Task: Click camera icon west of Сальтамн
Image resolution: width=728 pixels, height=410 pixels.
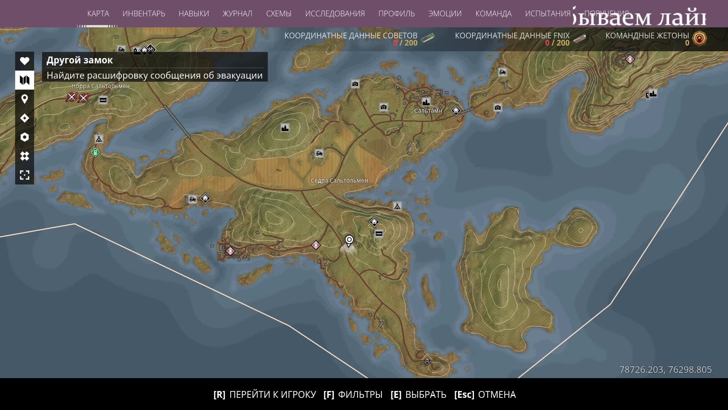Action: (384, 107)
